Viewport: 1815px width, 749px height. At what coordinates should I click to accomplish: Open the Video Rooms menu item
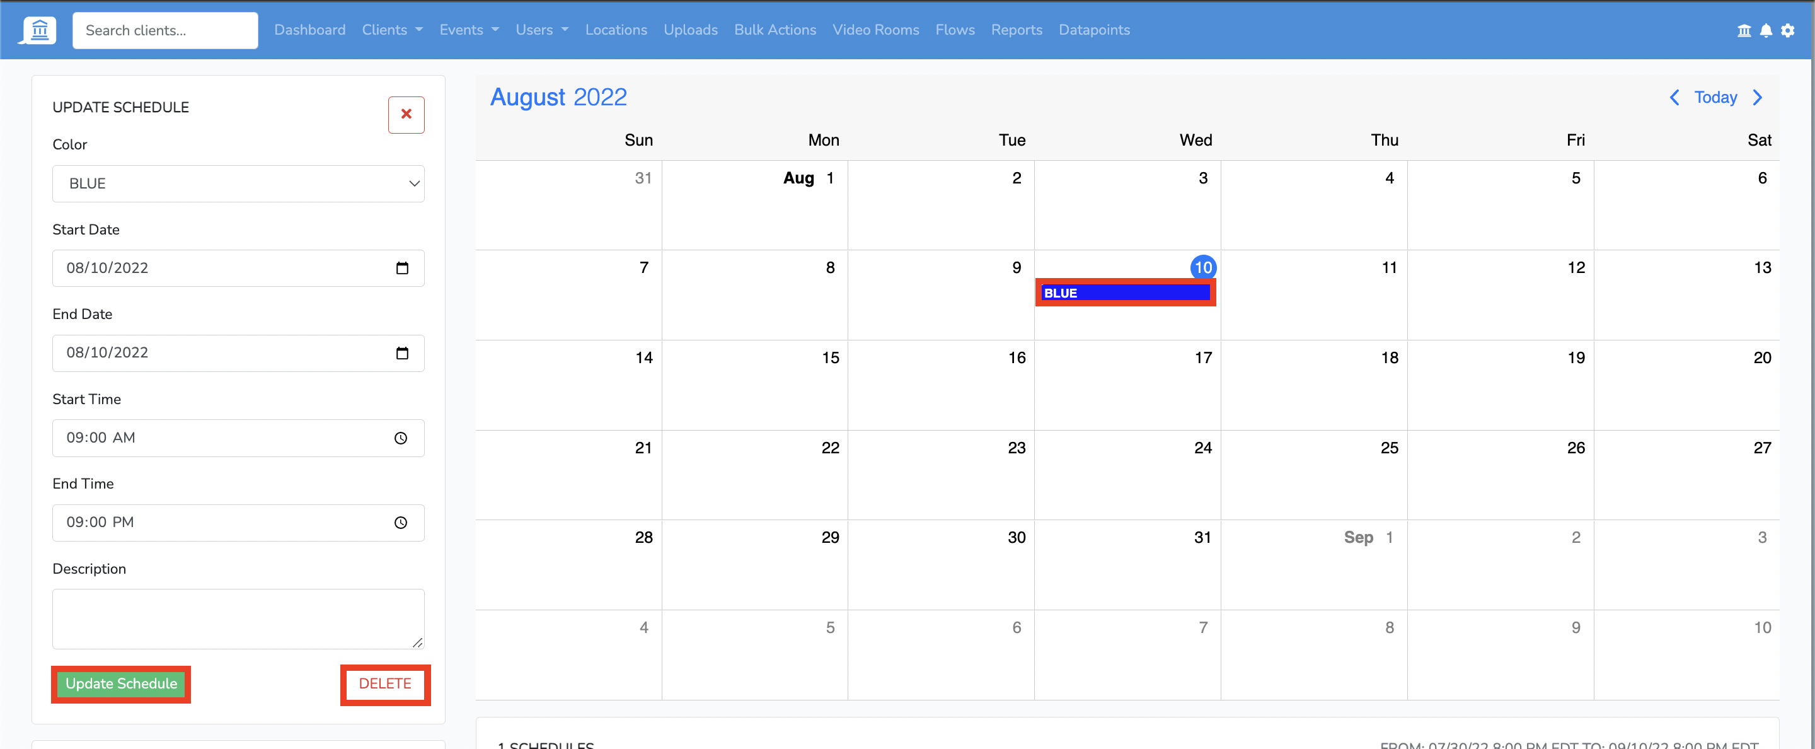coord(875,30)
